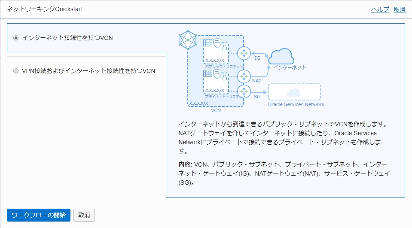Image resolution: width=412 pixels, height=228 pixels.
Task: Click the VCN hexagon network icon
Action: (188, 40)
